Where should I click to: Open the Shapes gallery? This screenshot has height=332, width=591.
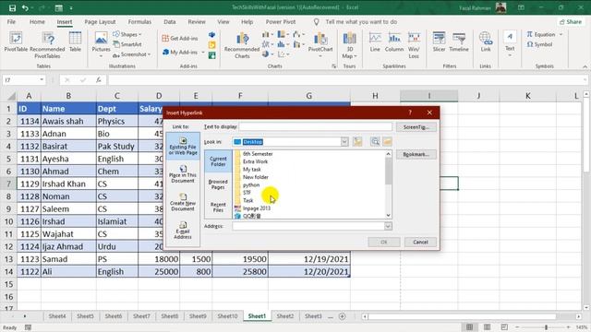(x=127, y=34)
